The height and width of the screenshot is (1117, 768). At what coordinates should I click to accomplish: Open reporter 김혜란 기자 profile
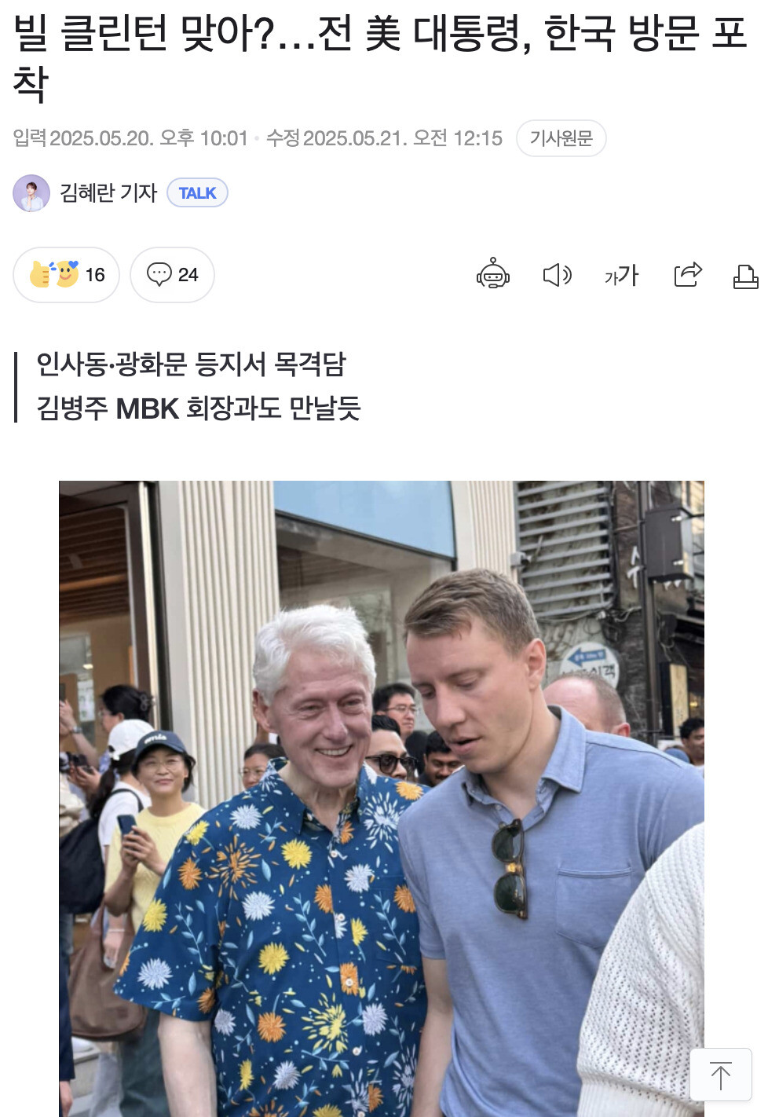pyautogui.click(x=108, y=192)
